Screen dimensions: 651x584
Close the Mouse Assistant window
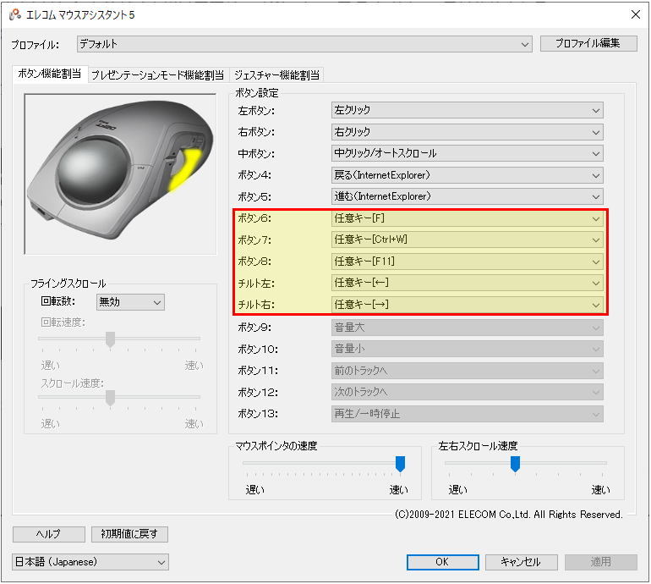coord(635,14)
